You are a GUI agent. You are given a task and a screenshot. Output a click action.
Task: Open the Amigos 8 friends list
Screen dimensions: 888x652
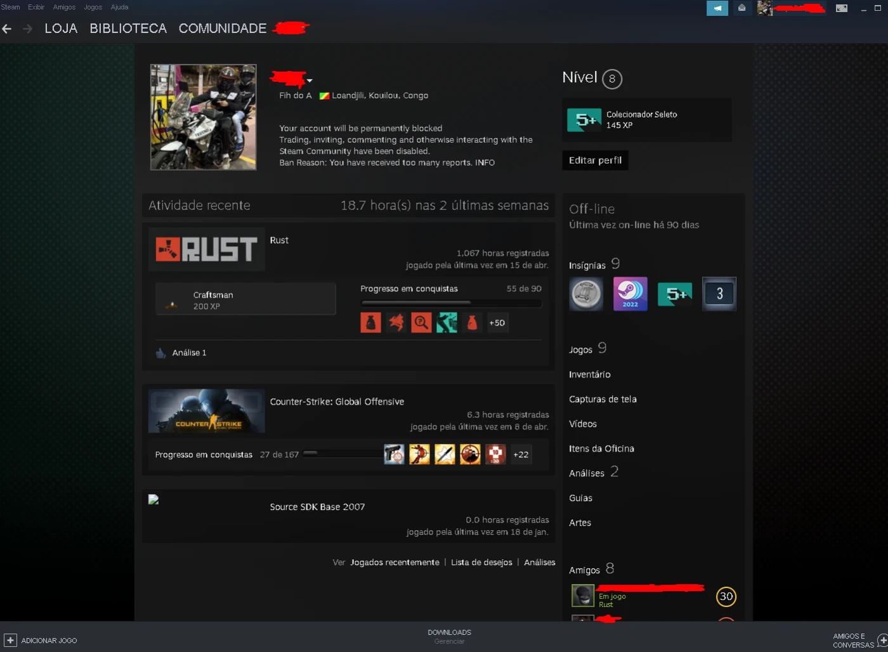591,570
